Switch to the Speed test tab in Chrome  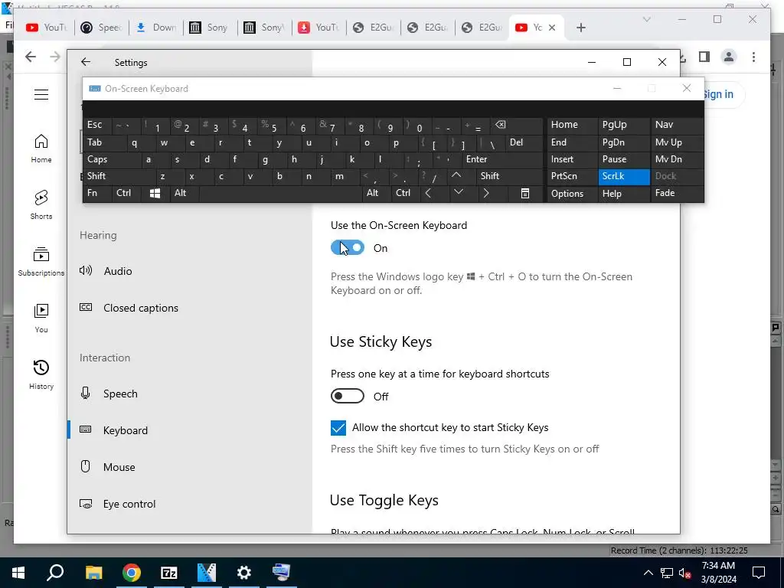click(x=102, y=28)
